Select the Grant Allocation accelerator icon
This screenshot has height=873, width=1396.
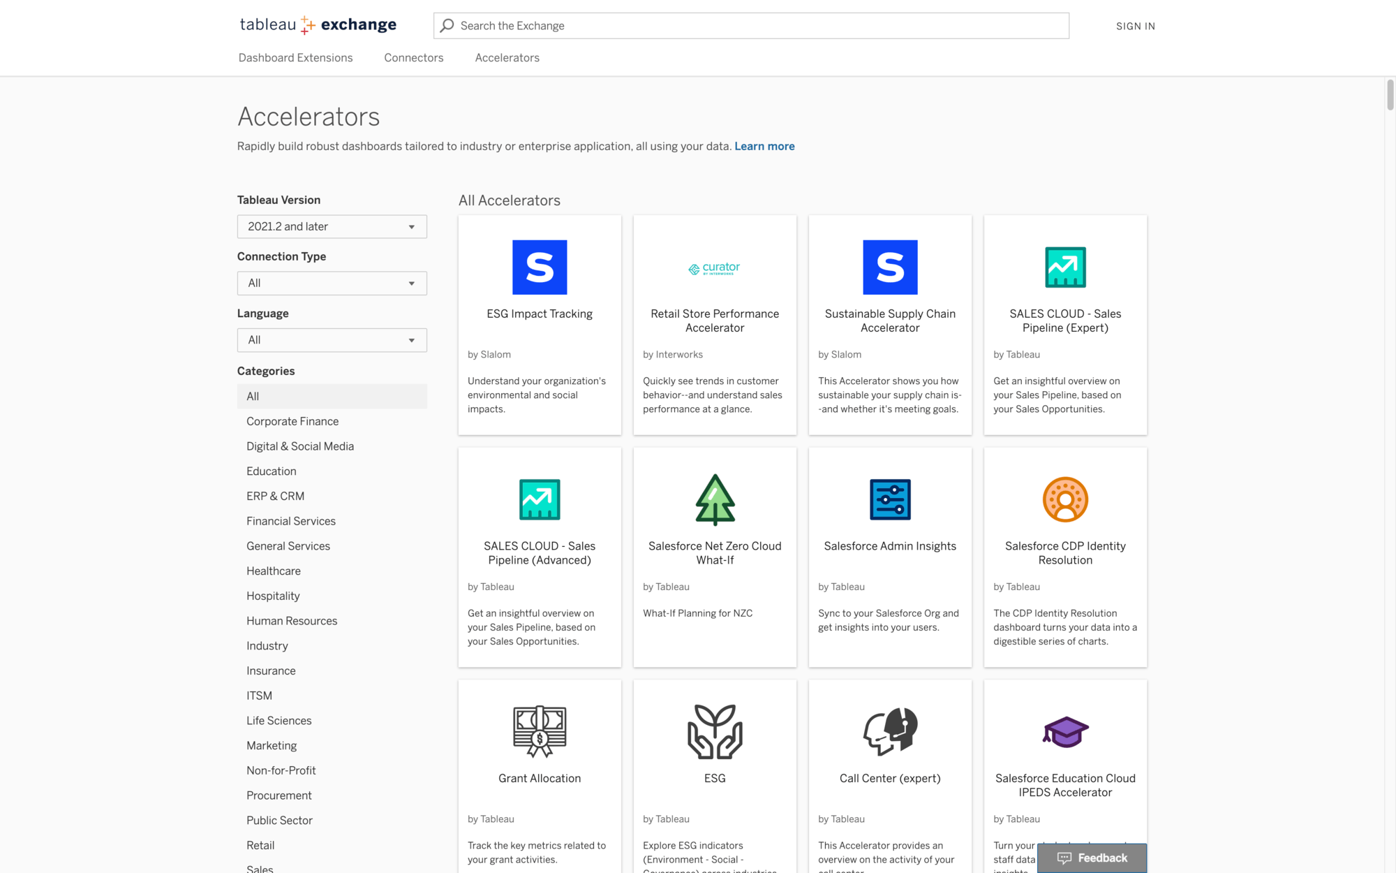pyautogui.click(x=540, y=731)
